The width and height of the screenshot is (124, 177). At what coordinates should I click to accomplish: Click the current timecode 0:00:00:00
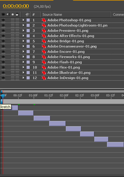[16, 6]
